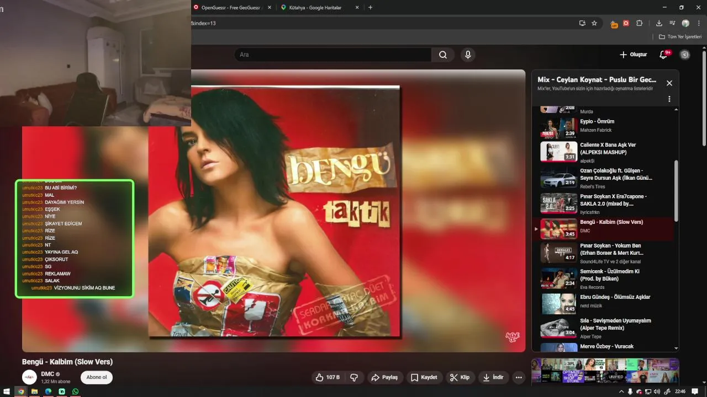Viewport: 707px width, 397px height.
Task: Open YouTube notifications bell
Action: coord(664,55)
